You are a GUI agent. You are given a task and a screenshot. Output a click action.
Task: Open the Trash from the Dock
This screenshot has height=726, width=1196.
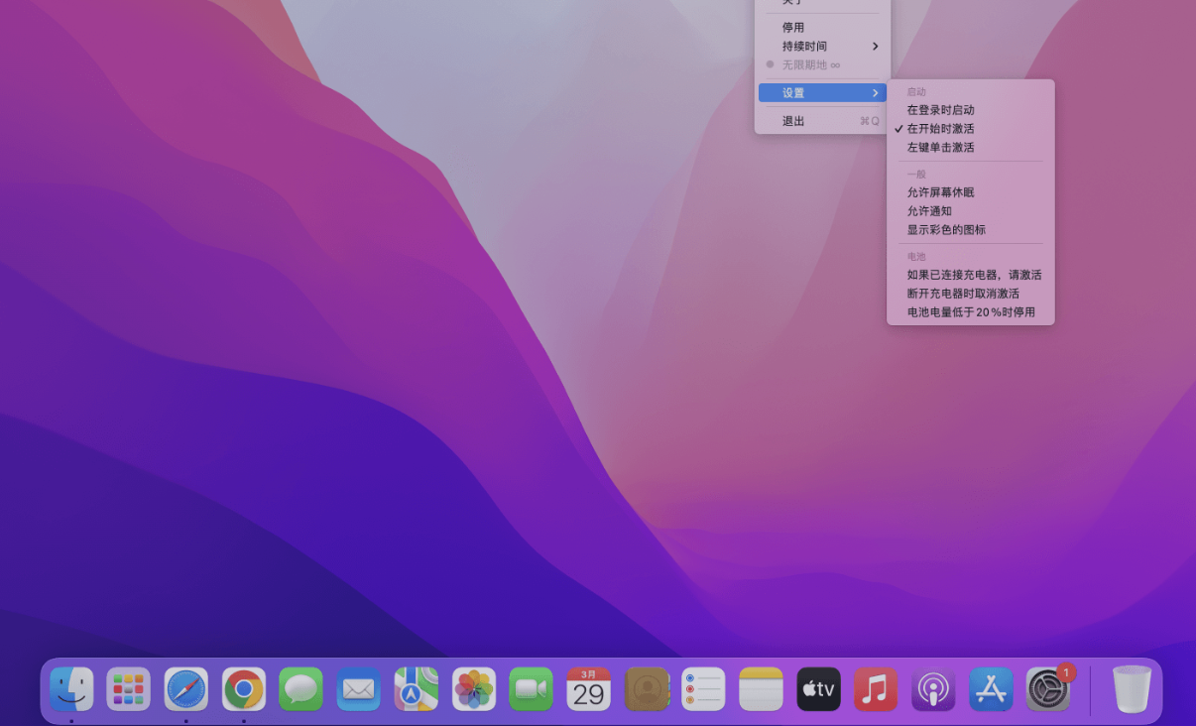(1133, 687)
